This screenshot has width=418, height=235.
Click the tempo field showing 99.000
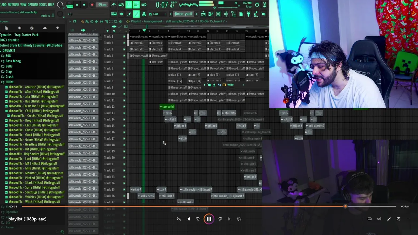102,5
